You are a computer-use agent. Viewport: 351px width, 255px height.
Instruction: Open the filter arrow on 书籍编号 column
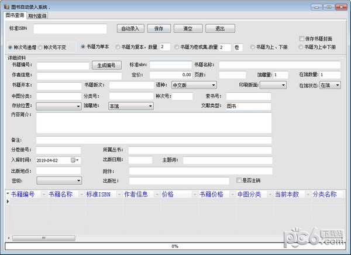tap(44, 194)
